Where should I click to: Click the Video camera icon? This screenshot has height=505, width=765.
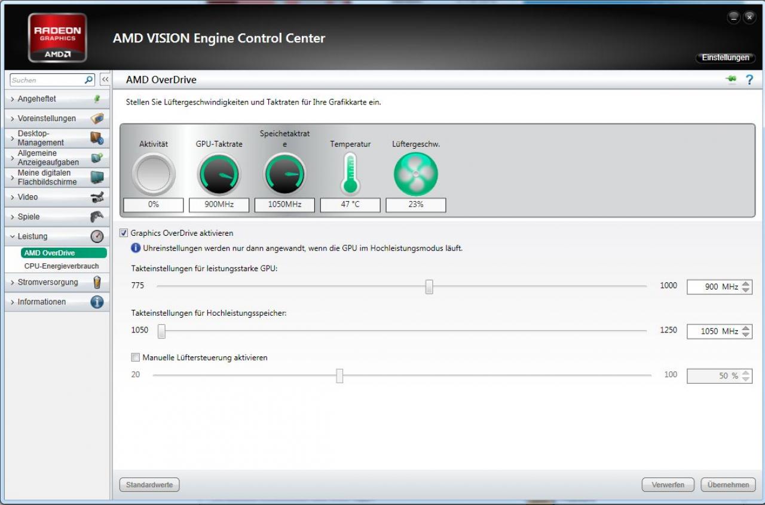point(97,197)
